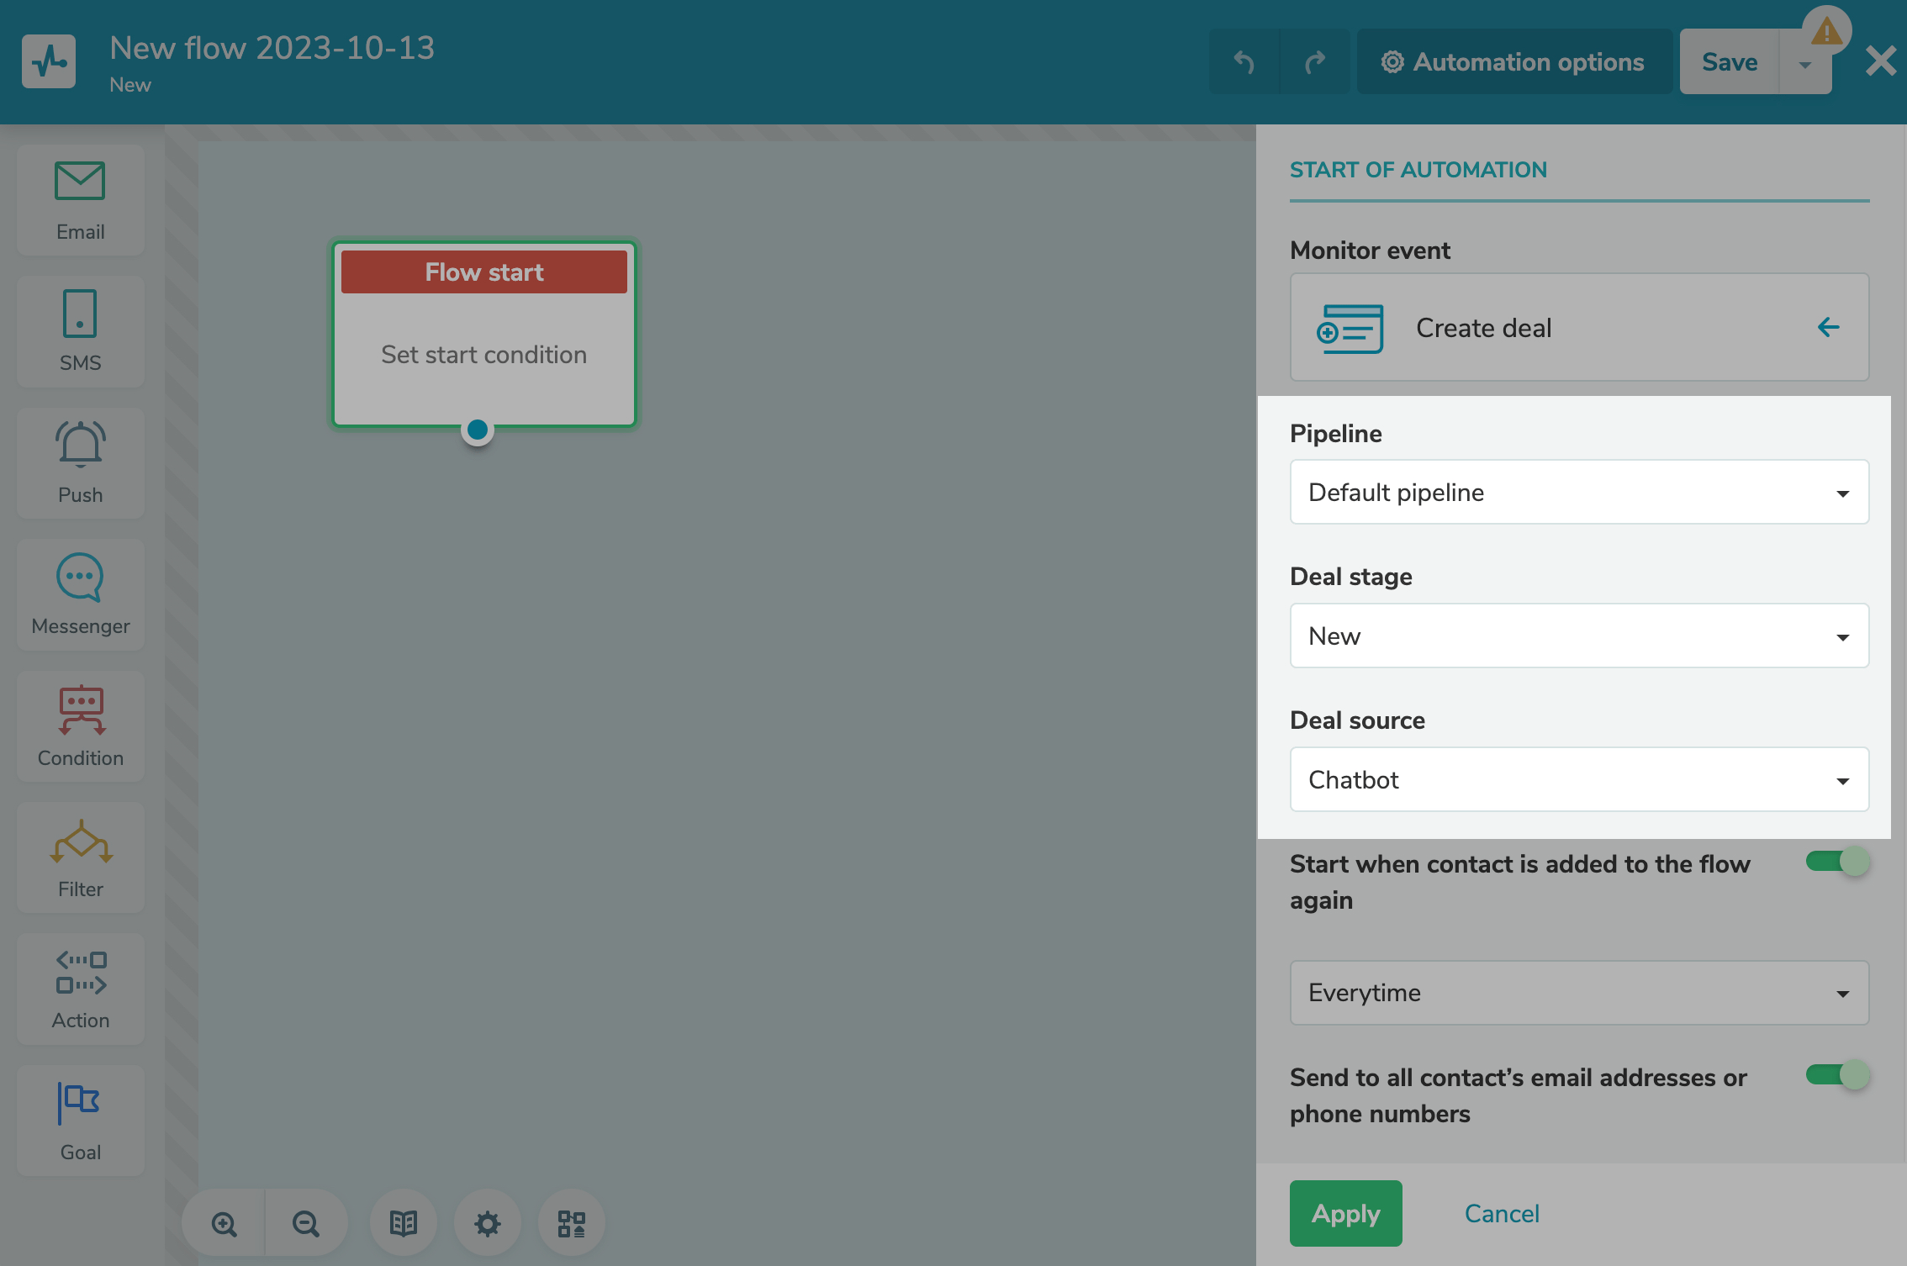Click the green Apply button
The width and height of the screenshot is (1907, 1266).
(x=1345, y=1213)
